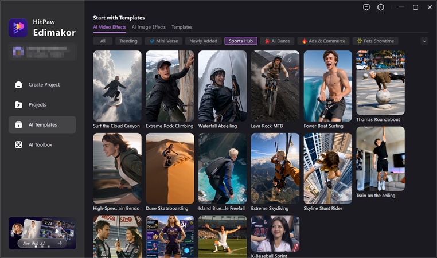Open the Lava-Rock MTB template
The image size is (437, 258).
coord(275,86)
